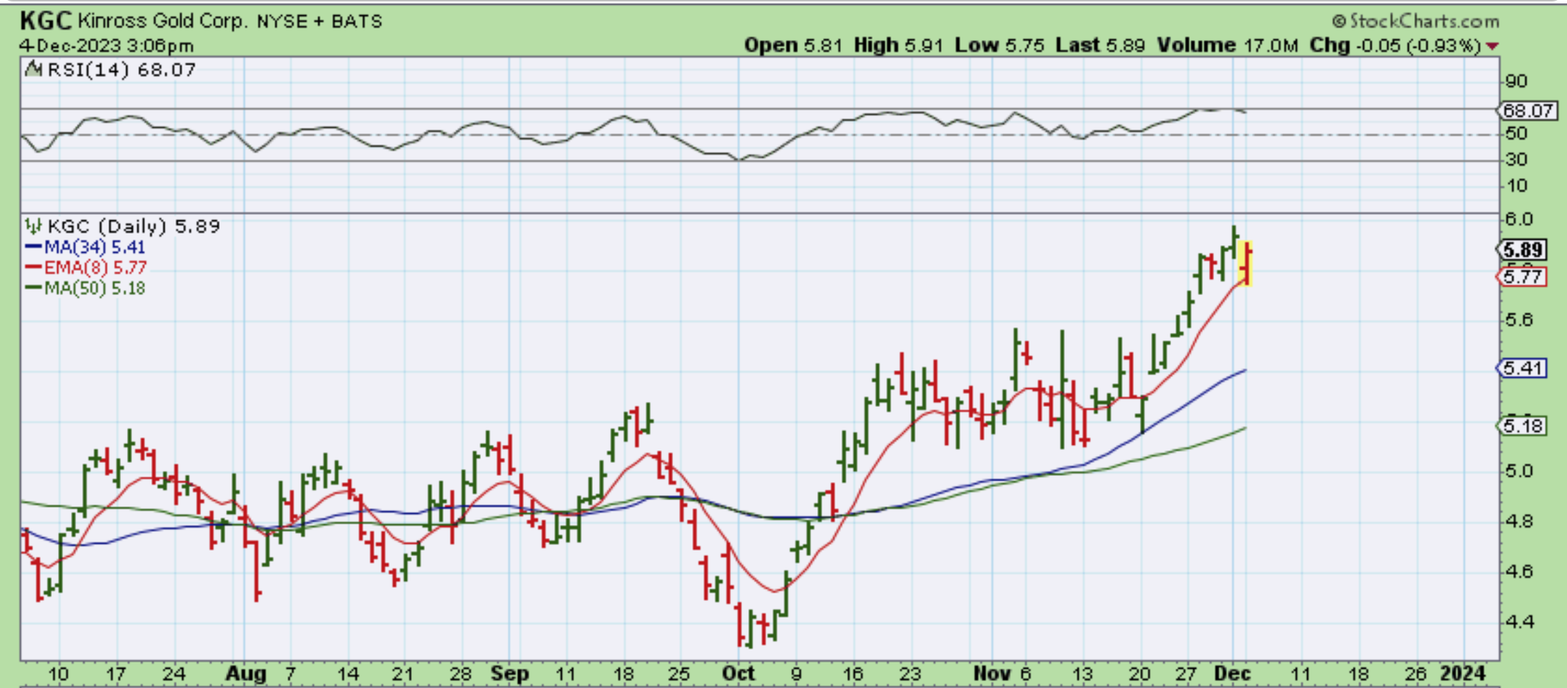Click the yellow highlighted latest price bar
The width and height of the screenshot is (1567, 688).
(1246, 263)
